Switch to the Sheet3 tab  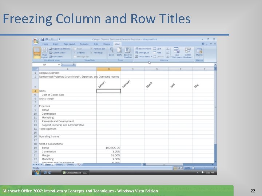tap(70, 165)
